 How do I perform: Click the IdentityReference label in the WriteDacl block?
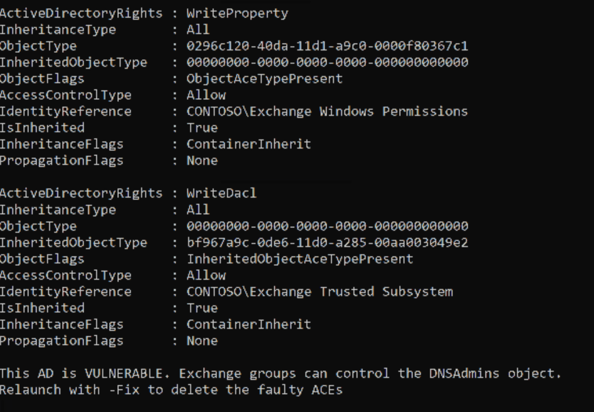point(66,291)
